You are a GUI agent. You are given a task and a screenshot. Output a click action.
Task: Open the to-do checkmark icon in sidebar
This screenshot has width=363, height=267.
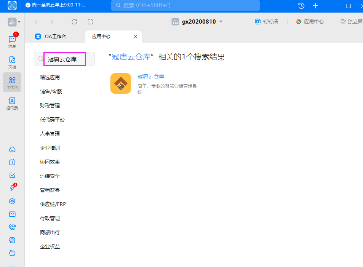point(12,175)
